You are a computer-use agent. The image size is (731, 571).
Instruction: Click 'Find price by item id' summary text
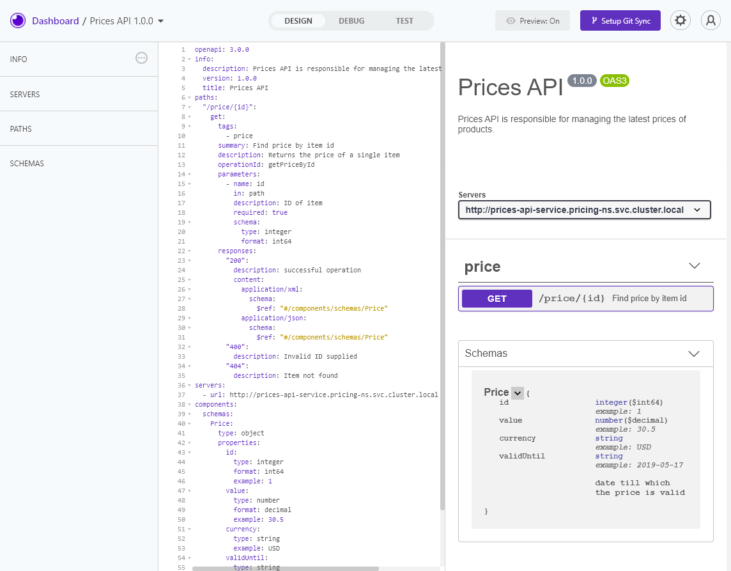tap(649, 299)
